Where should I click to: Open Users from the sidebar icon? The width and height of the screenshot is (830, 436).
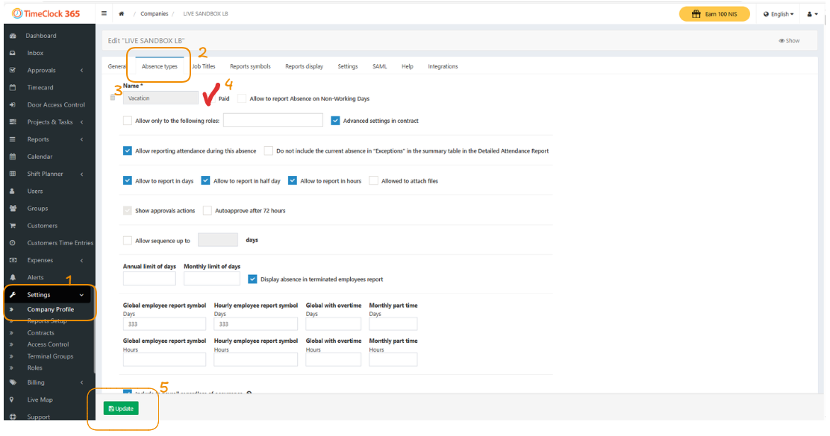(x=13, y=191)
